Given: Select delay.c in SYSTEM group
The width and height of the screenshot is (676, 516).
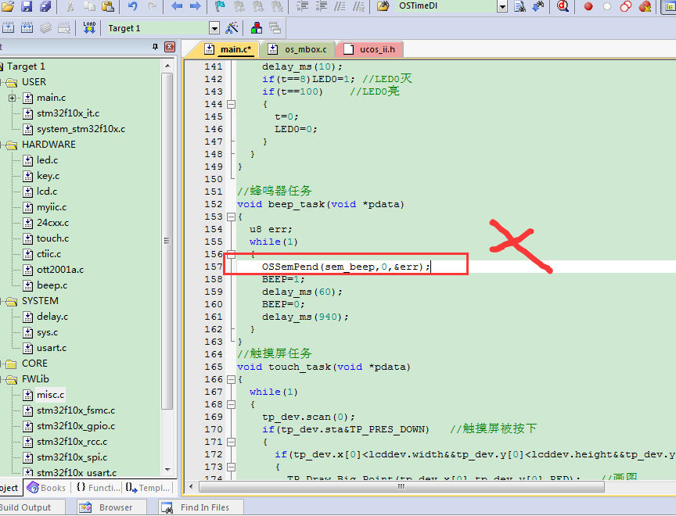Looking at the screenshot, I should click(x=52, y=317).
